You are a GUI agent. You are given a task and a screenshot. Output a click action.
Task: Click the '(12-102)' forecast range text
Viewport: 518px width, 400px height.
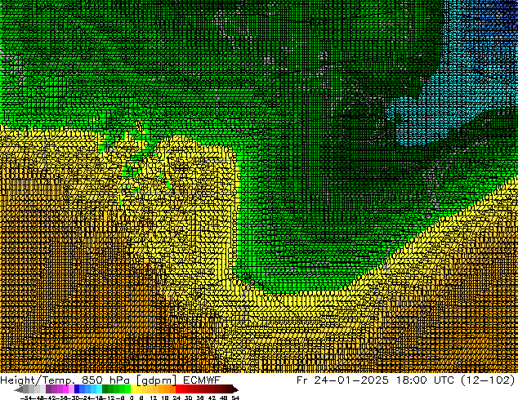pyautogui.click(x=487, y=380)
